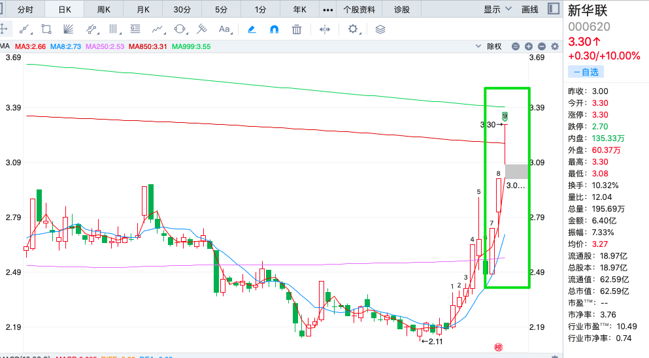
Task: Click the 换手: 10.32% row
Action: 593,185
